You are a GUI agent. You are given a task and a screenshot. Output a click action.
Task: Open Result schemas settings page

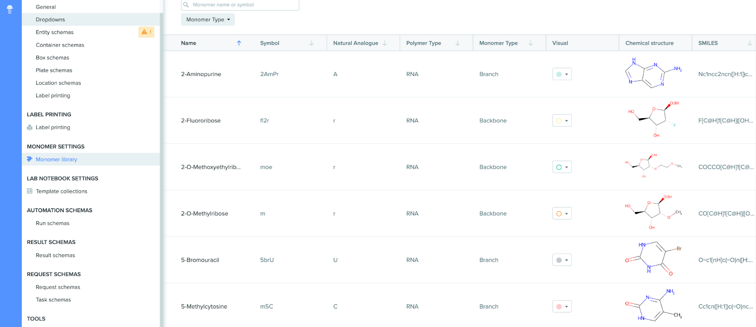coord(55,255)
